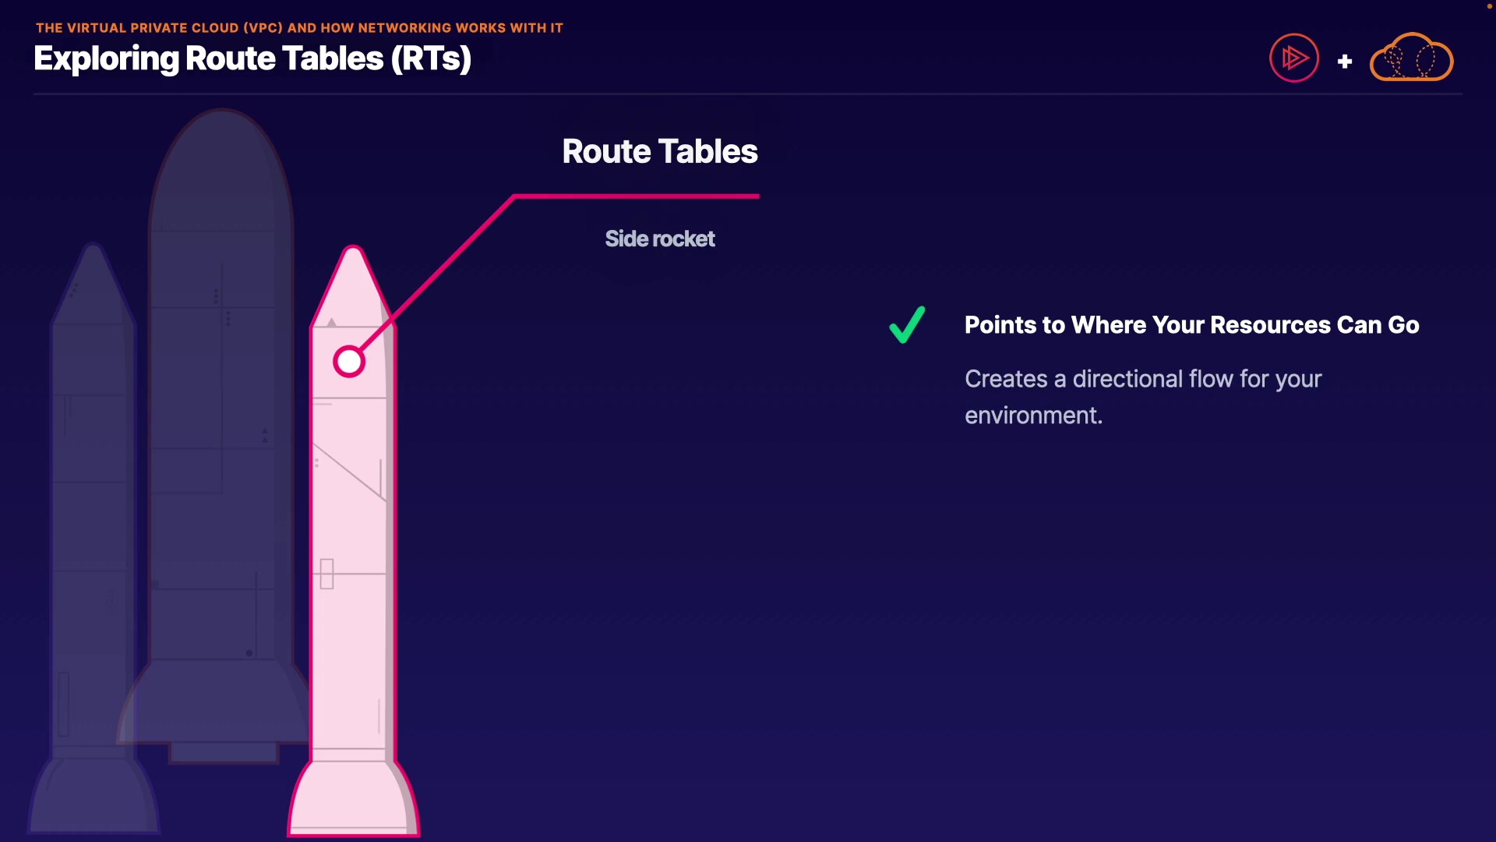1496x842 pixels.
Task: Click "Points to Where Your Resources Can Go"
Action: 1191,325
